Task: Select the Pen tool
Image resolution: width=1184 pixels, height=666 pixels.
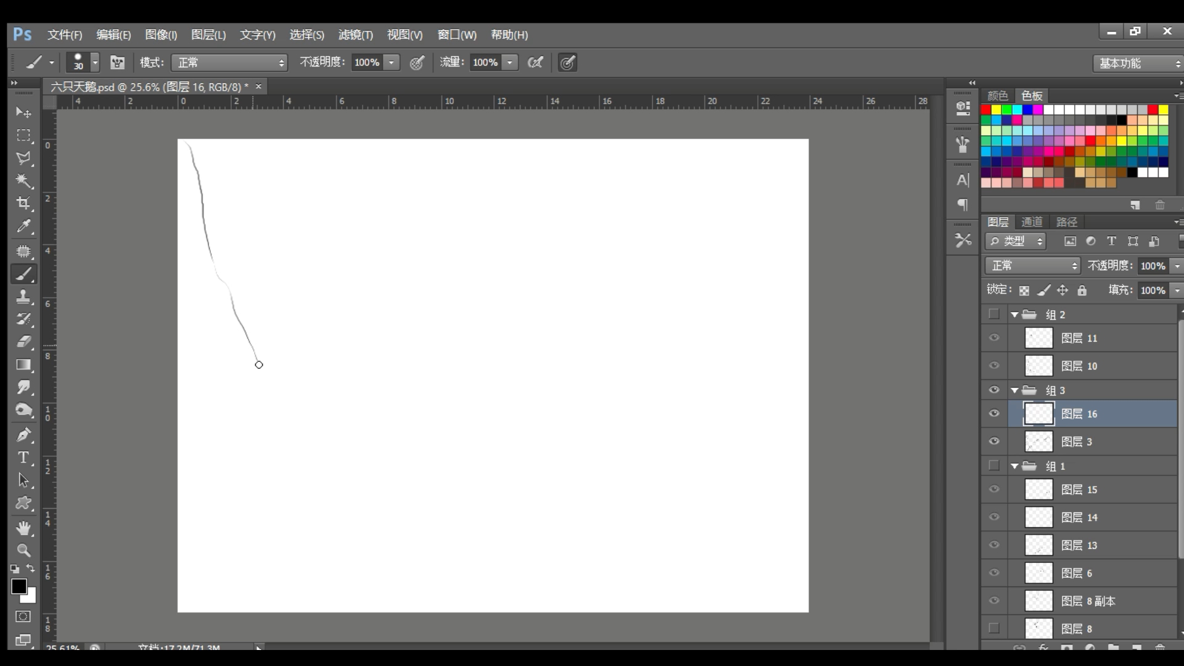Action: tap(23, 435)
